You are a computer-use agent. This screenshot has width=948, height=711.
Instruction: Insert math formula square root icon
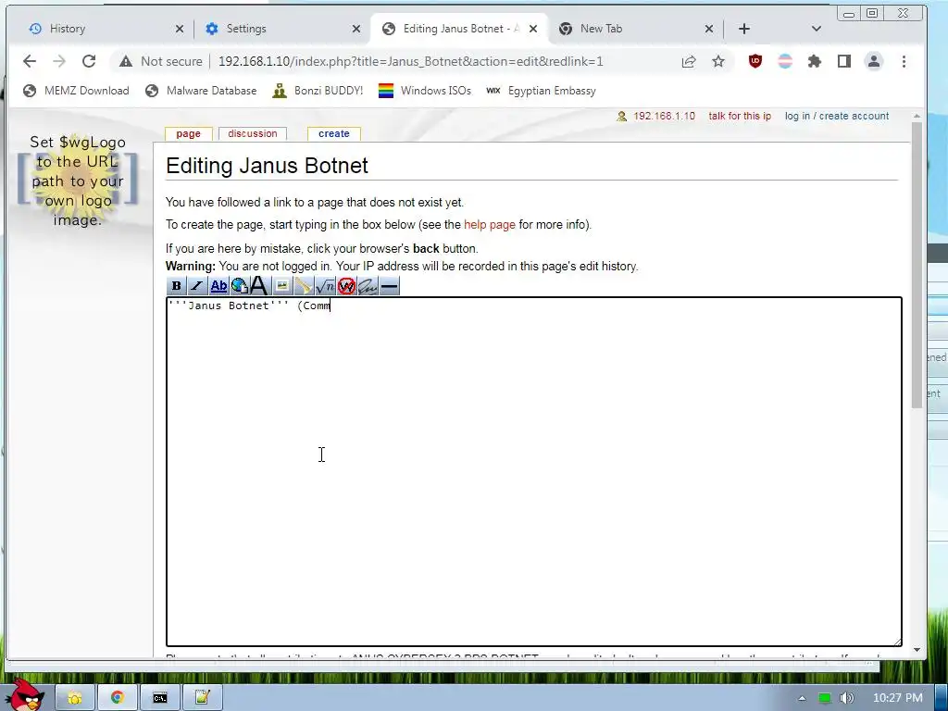325,286
